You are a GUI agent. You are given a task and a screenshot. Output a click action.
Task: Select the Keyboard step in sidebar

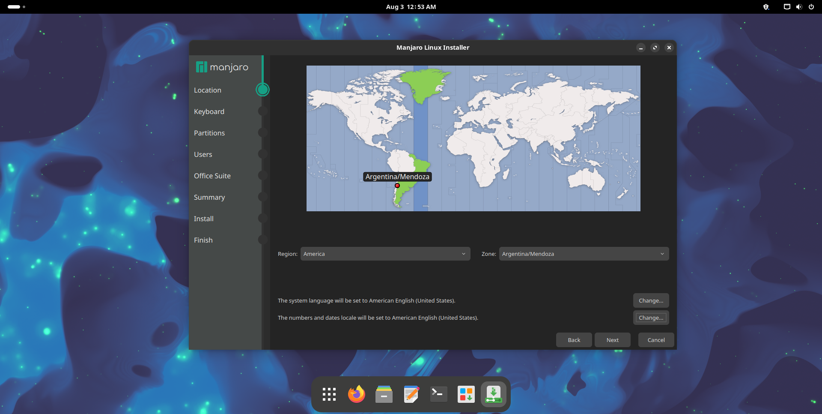tap(209, 111)
